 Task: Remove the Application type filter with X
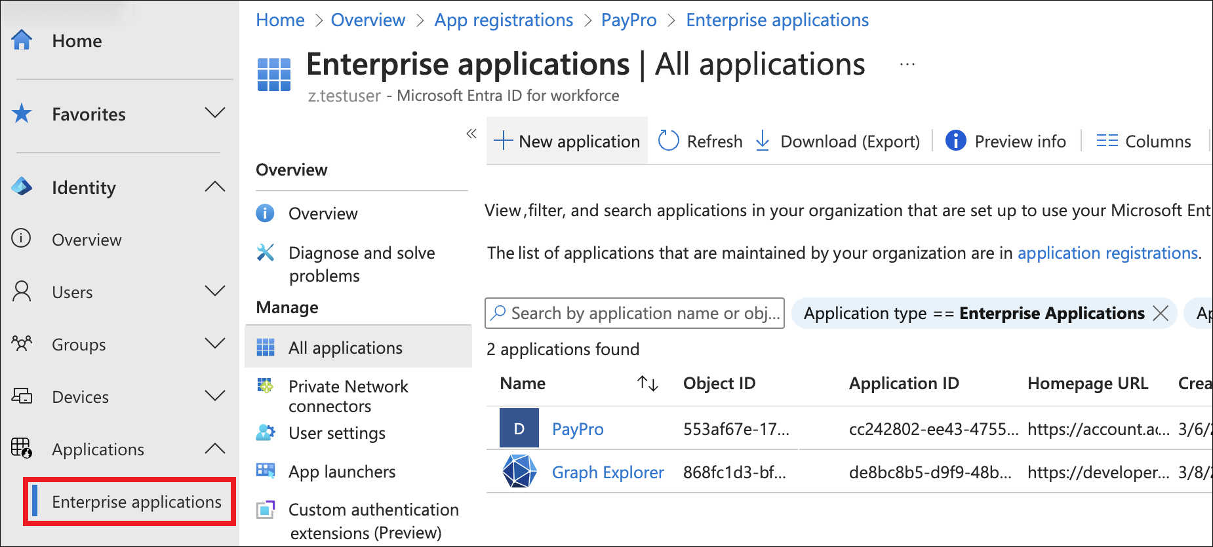click(x=1161, y=313)
